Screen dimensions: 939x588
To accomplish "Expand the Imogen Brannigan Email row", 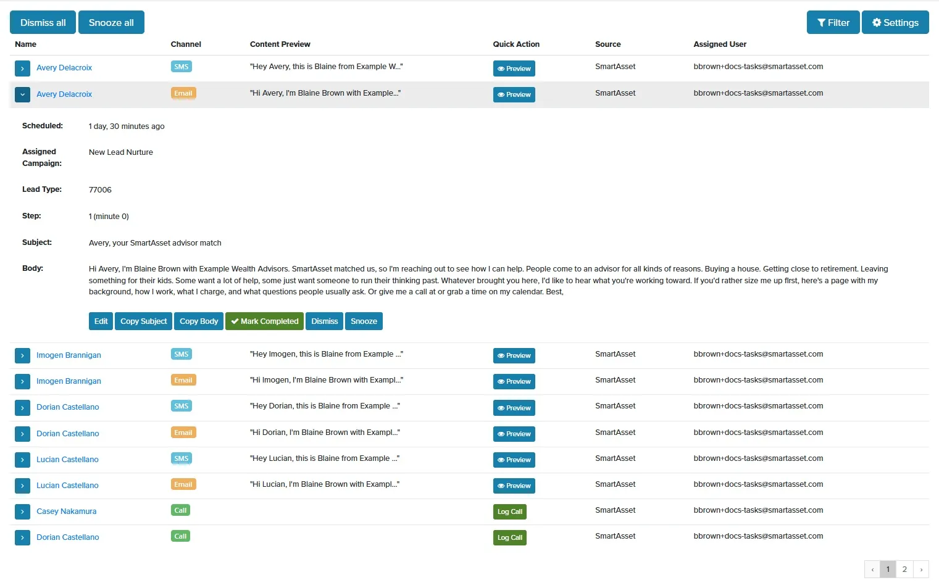I will click(22, 381).
